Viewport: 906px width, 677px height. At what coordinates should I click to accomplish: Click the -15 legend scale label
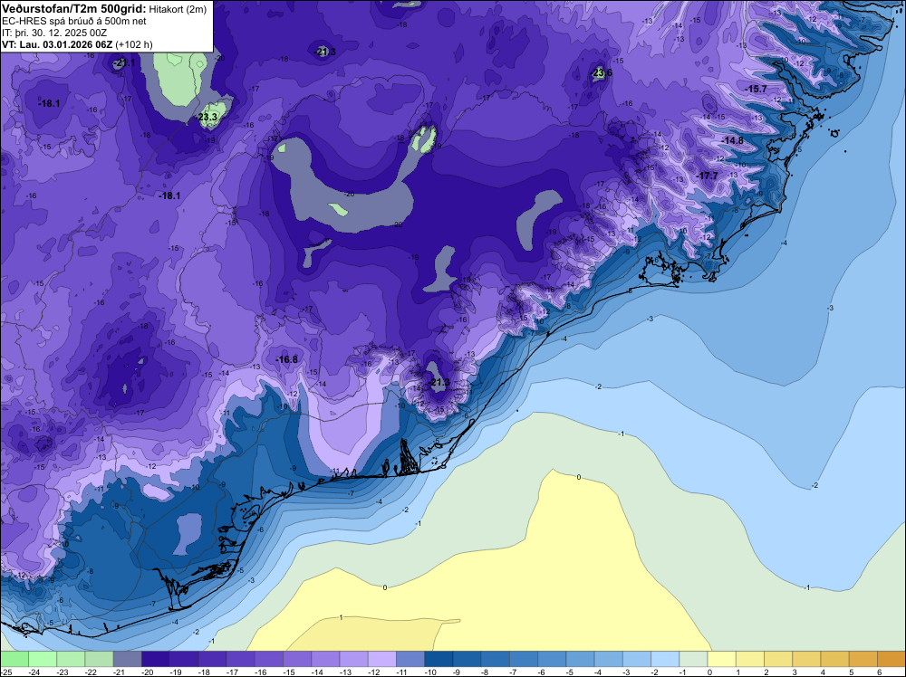point(288,672)
